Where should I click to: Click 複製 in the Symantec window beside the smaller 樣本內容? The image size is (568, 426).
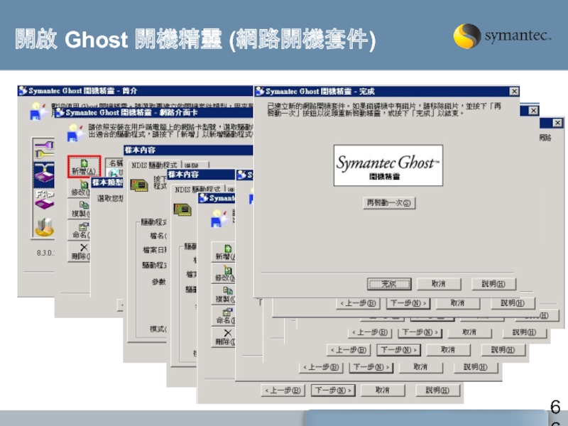point(224,295)
